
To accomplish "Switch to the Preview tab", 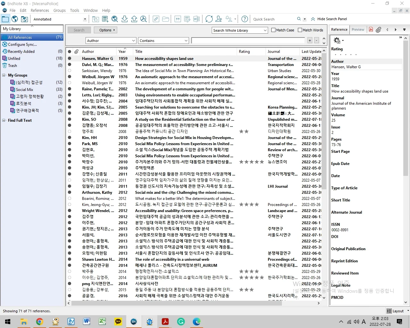I will tap(358, 29).
